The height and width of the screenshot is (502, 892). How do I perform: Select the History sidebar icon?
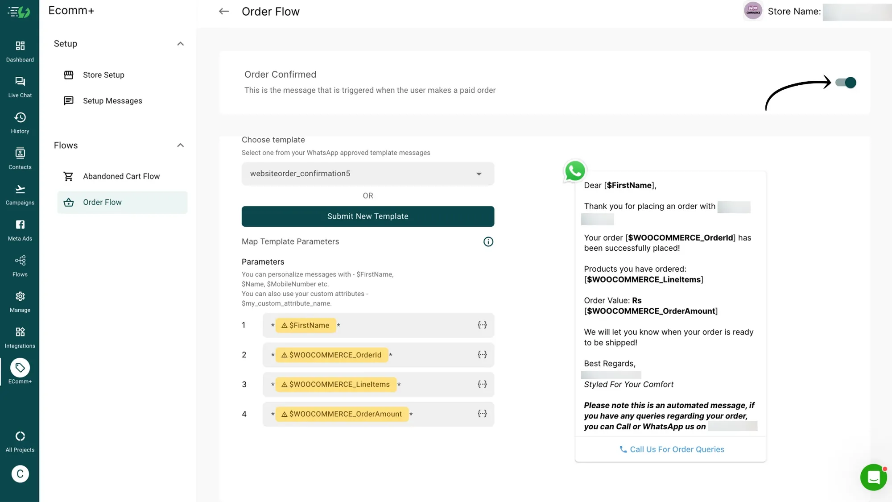tap(20, 122)
